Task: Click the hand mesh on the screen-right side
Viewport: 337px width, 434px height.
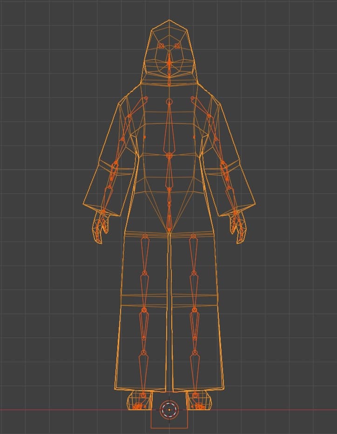Action: click(238, 227)
